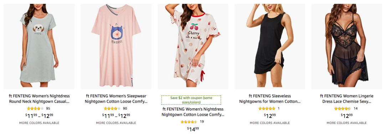The height and width of the screenshot is (140, 385).
Task: Open the black lace chemise image
Action: (347, 46)
